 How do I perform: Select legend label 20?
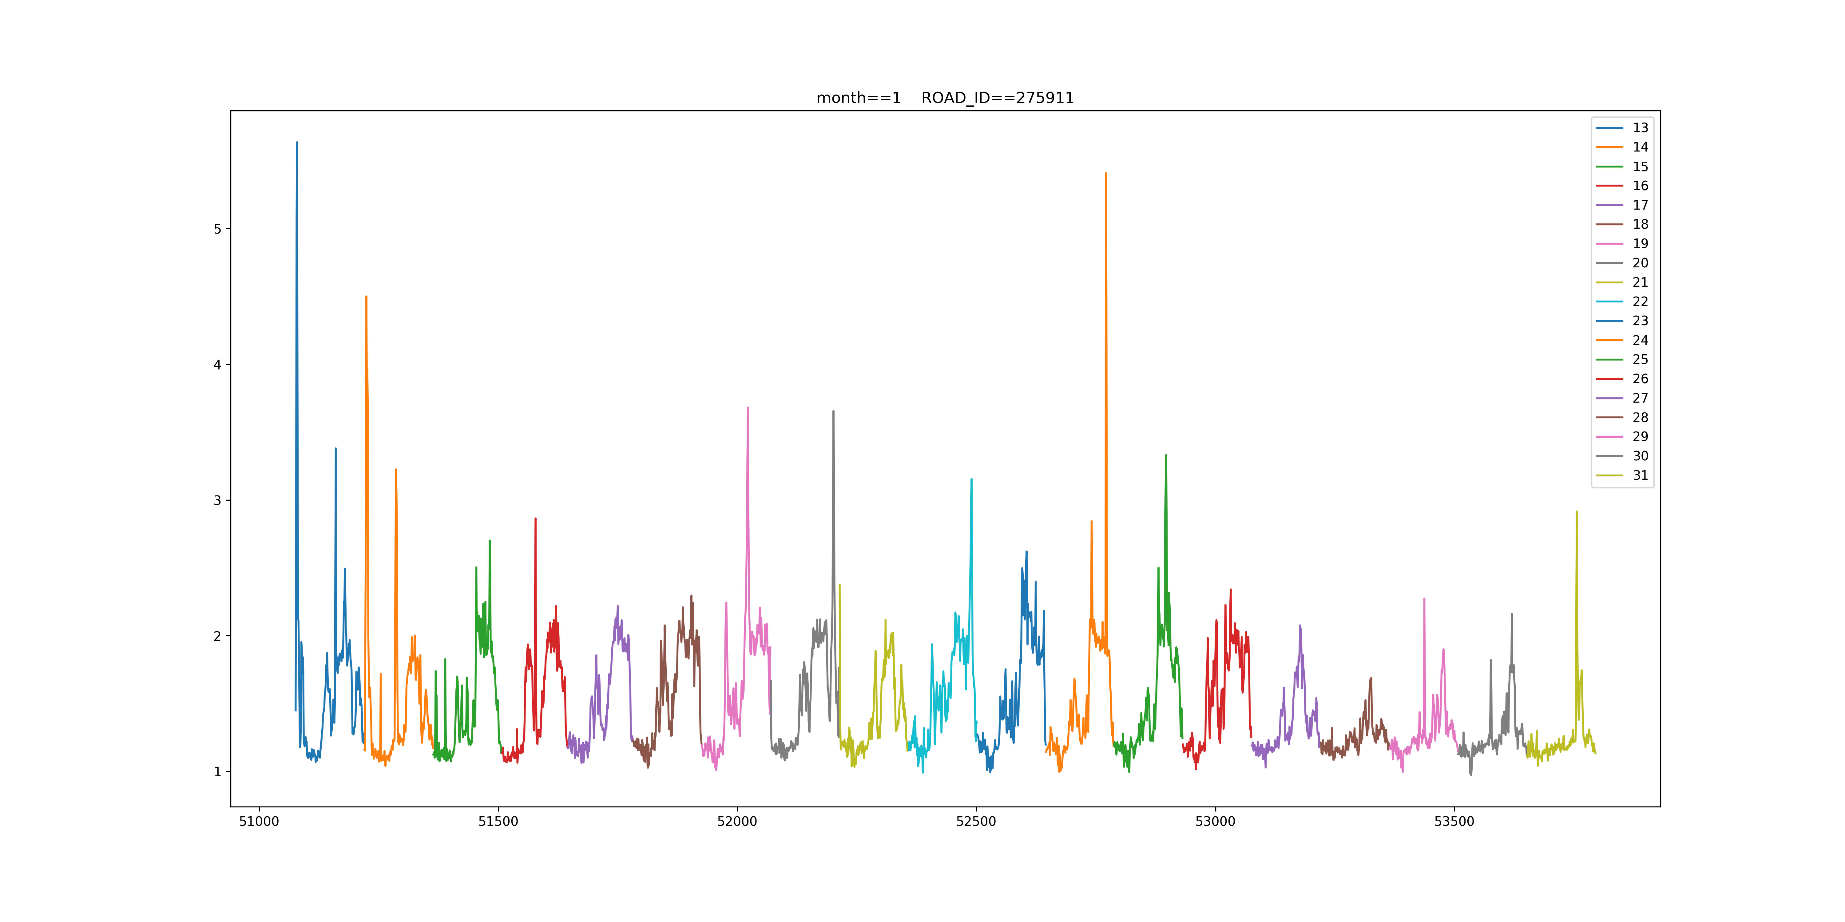click(x=1640, y=263)
